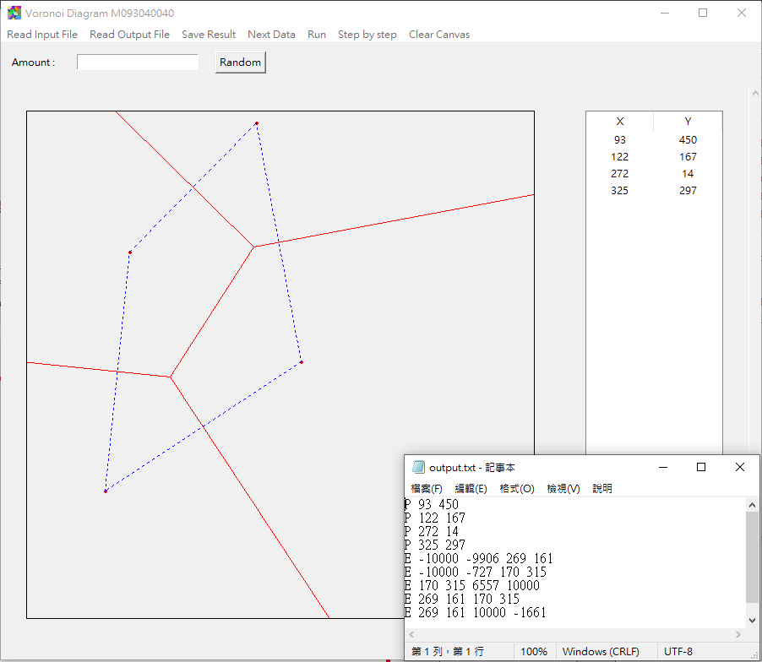Viewport: 762px width, 662px height.
Task: Click line 'E -10000 -9906 269 161' in Notepad
Action: (479, 559)
